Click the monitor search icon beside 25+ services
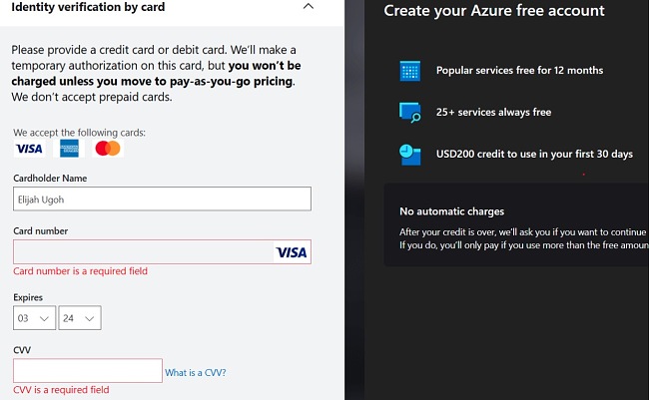 coord(410,113)
